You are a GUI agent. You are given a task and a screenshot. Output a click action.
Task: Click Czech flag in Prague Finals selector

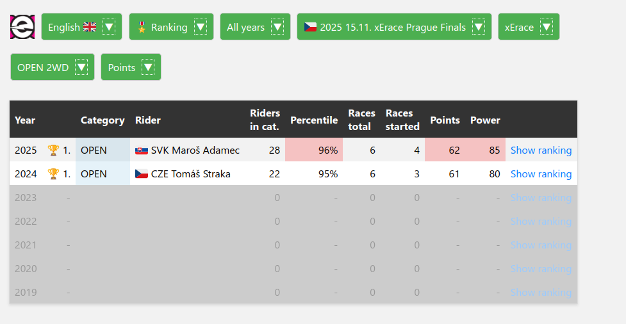click(310, 27)
